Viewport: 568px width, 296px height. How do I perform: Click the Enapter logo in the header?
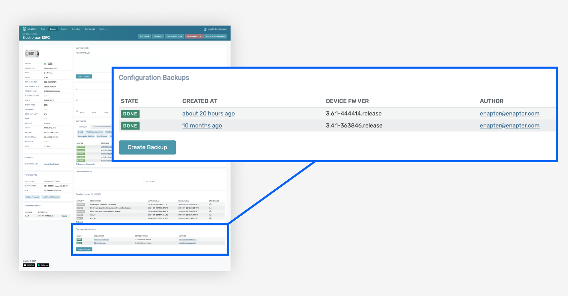30,29
